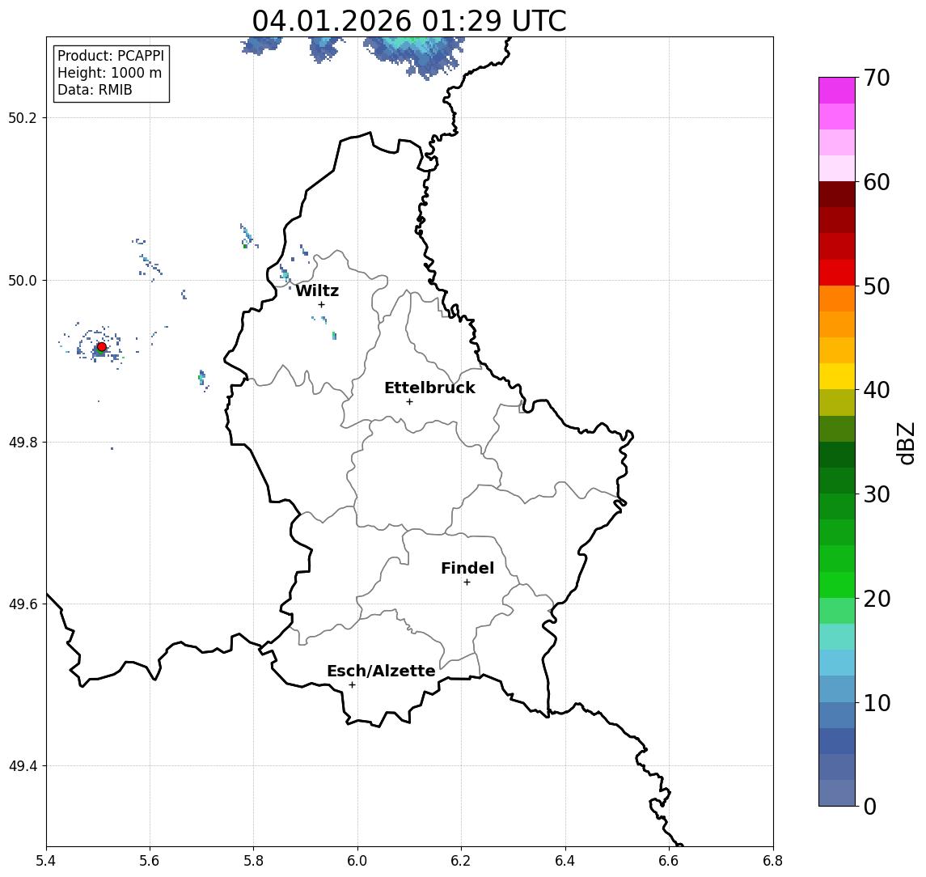
Task: Click 'Height: 1000 m' in the info box
Action: click(109, 73)
